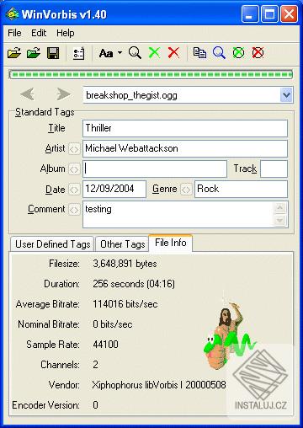Toggle the <> button next to Genre
Screen dimensions: 303x428
(x=186, y=190)
